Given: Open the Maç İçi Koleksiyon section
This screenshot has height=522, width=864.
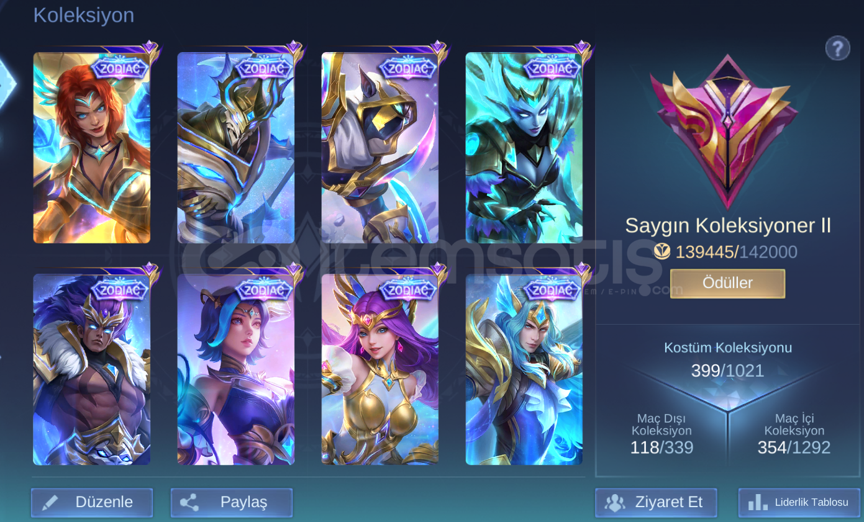Looking at the screenshot, I should [x=794, y=434].
